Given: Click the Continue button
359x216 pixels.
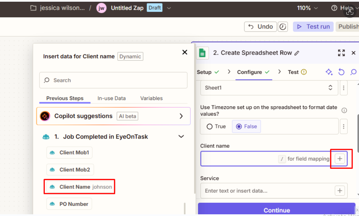Looking at the screenshot, I should coord(276,210).
